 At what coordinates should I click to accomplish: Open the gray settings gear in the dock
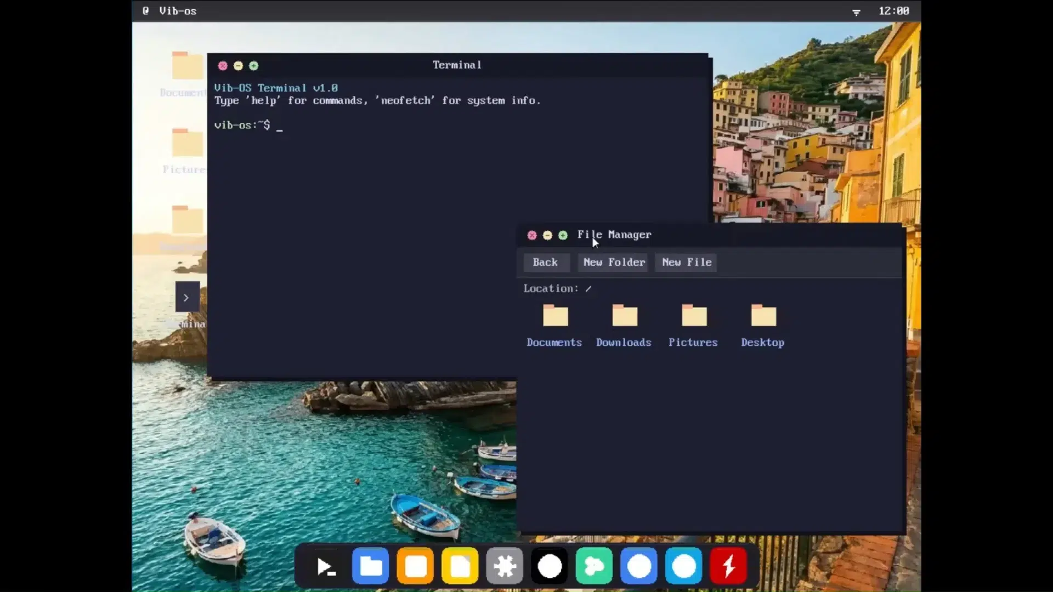(x=504, y=566)
